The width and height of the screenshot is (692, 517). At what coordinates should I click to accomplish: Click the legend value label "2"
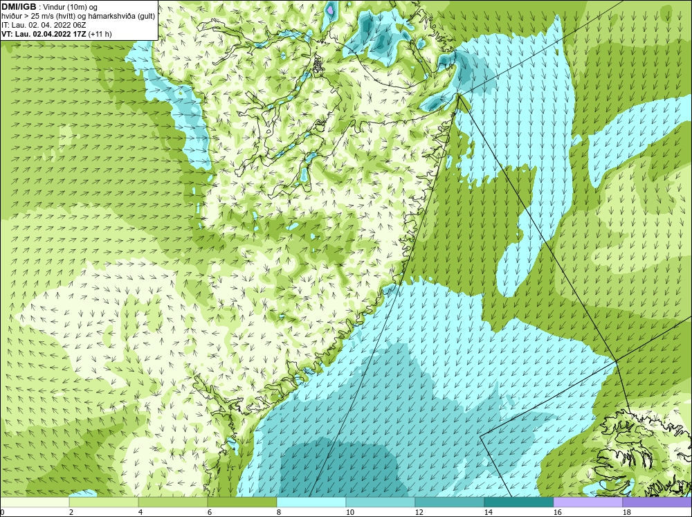coord(71,512)
